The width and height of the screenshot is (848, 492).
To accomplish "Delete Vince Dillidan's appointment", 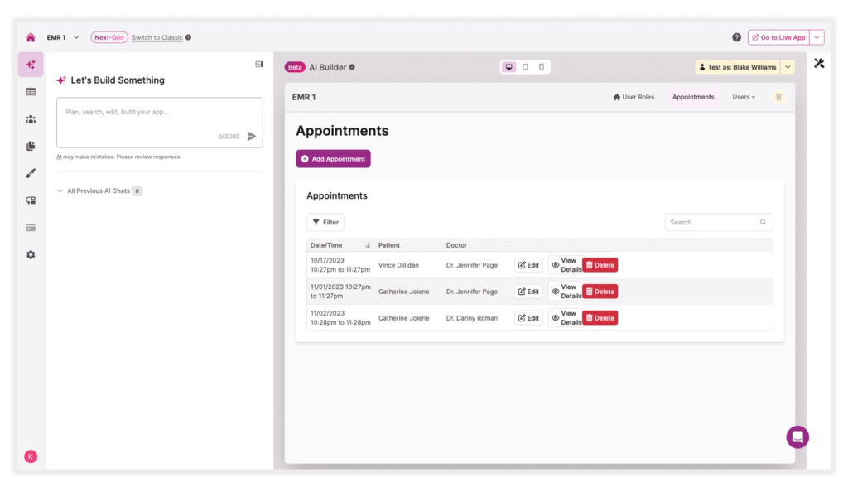I will point(600,265).
